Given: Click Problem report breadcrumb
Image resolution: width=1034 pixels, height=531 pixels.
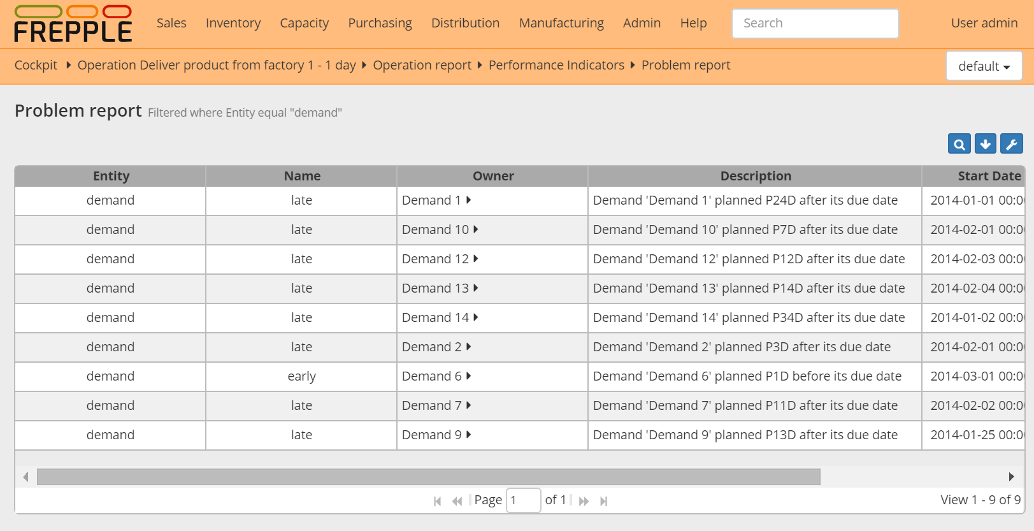Looking at the screenshot, I should pos(686,66).
